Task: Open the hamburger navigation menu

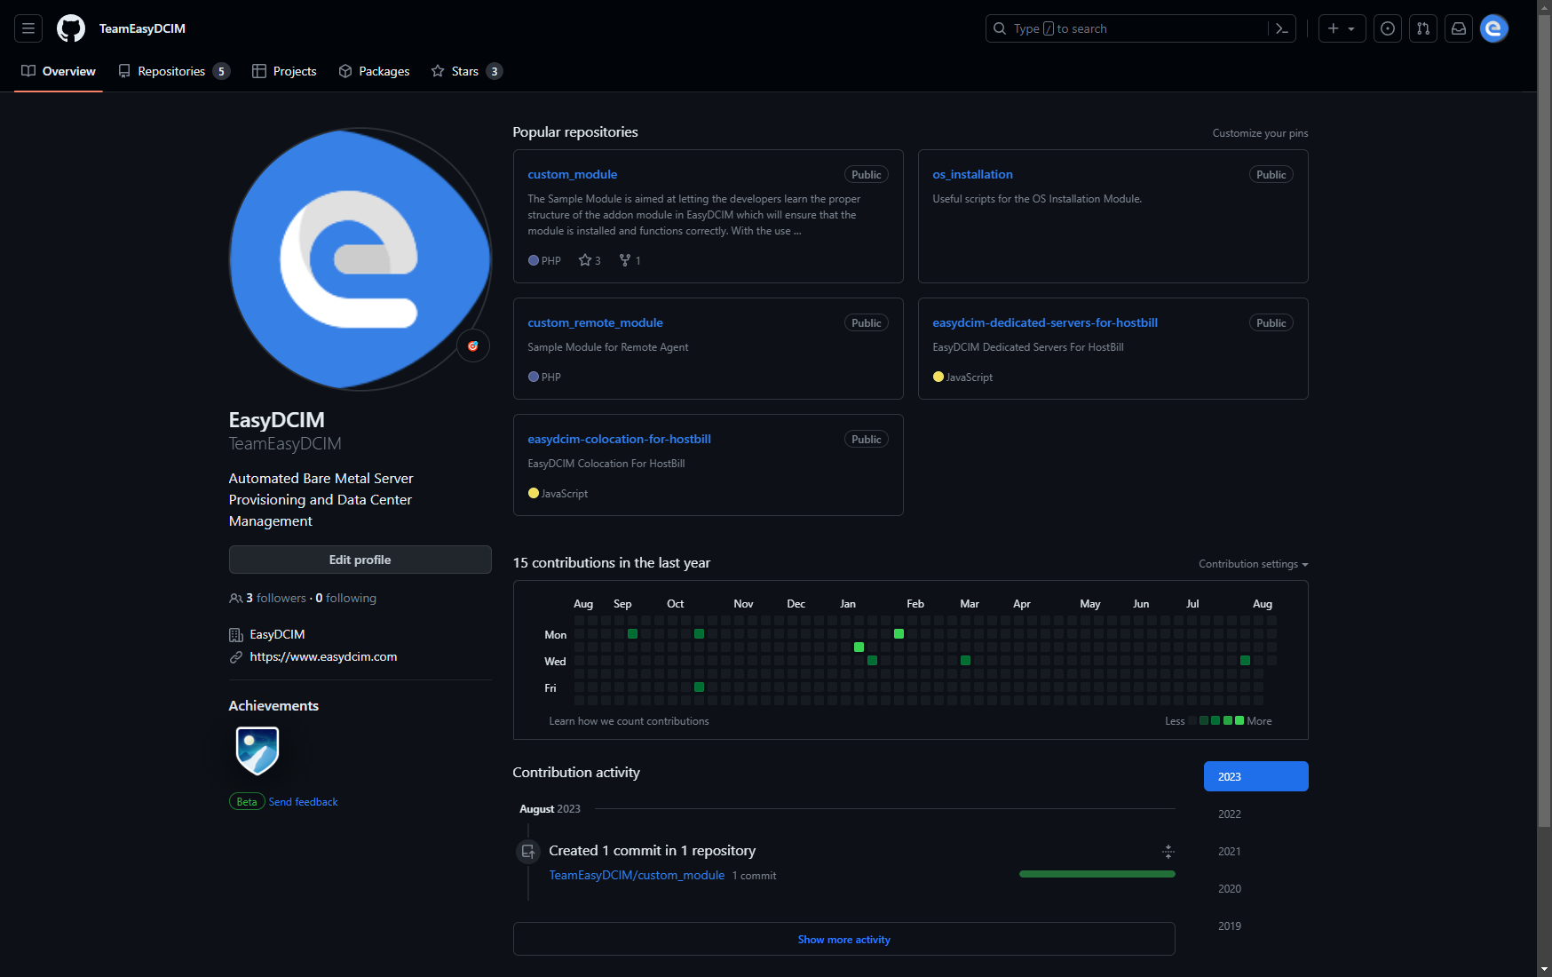Action: (28, 28)
